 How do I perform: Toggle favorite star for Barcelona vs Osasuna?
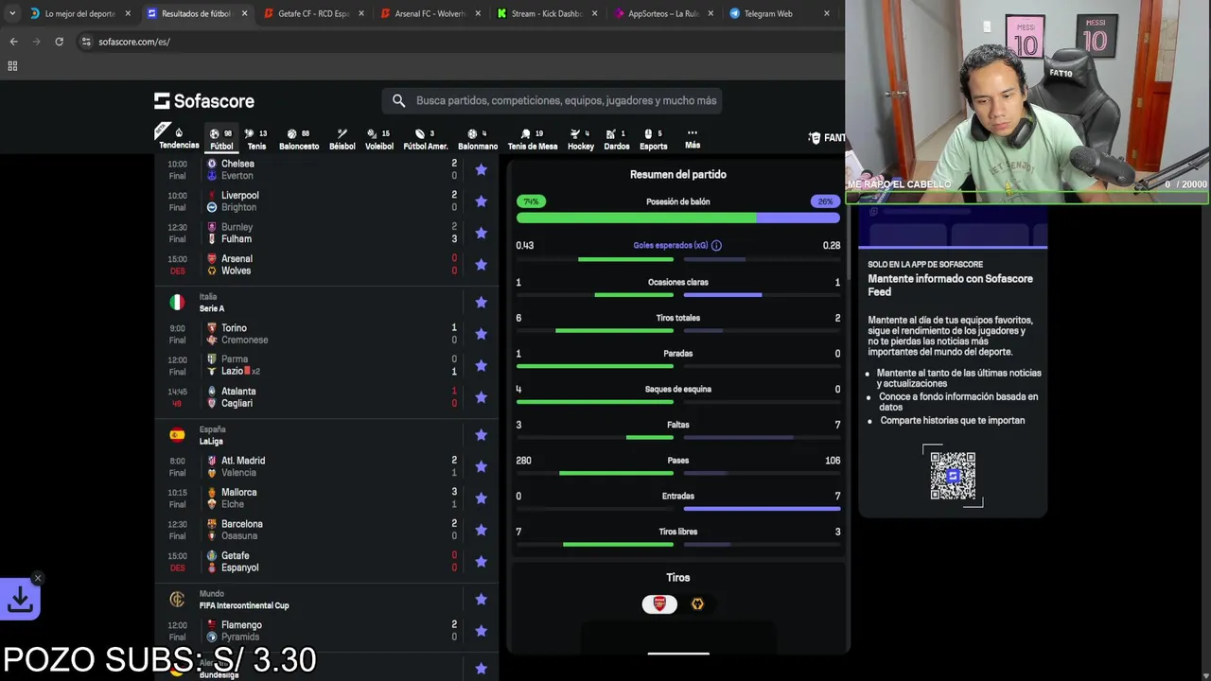[x=481, y=530]
